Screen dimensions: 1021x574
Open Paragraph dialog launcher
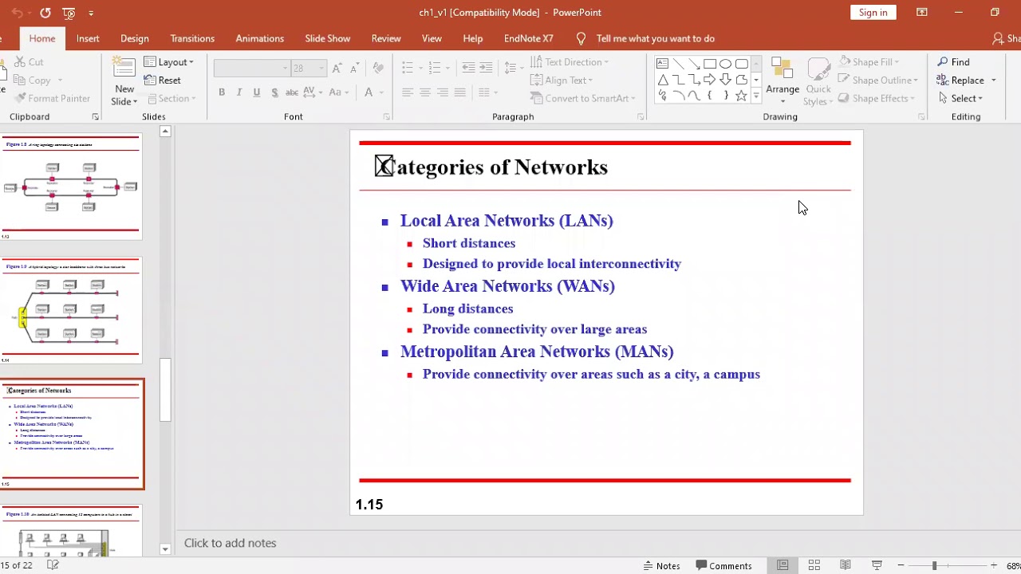(641, 116)
